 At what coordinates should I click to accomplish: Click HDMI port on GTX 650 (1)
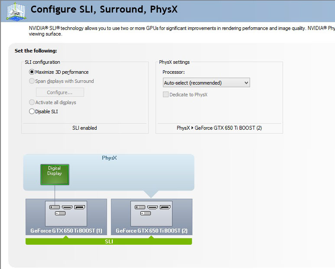click(67, 207)
